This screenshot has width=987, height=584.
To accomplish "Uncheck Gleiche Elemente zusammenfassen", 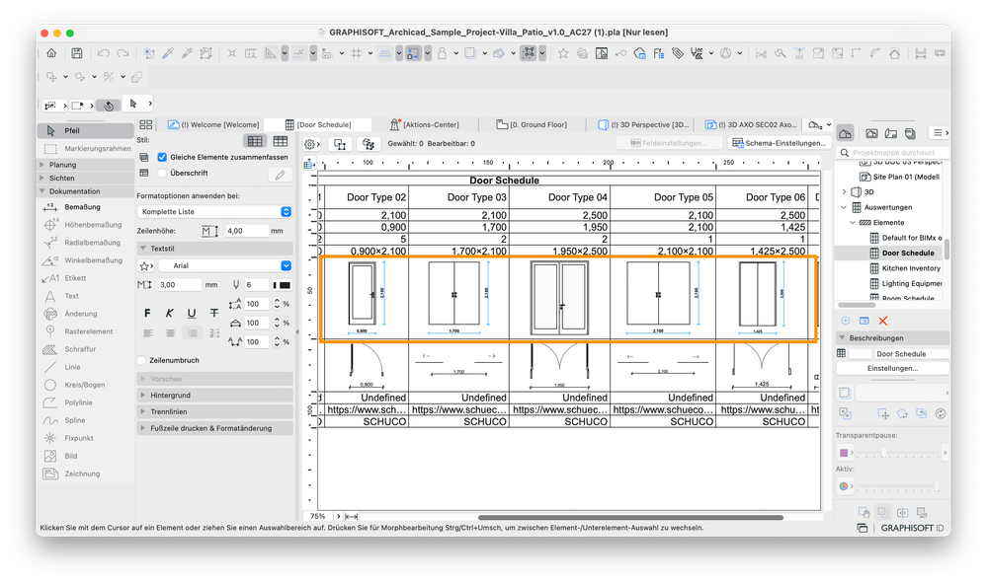I will click(x=162, y=157).
